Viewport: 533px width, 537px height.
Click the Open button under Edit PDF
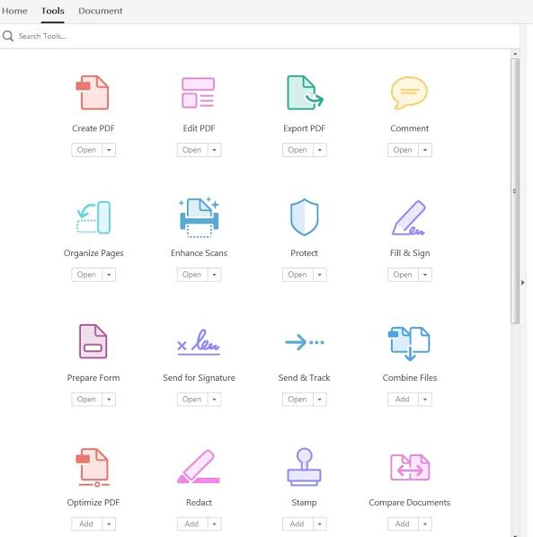tap(192, 150)
